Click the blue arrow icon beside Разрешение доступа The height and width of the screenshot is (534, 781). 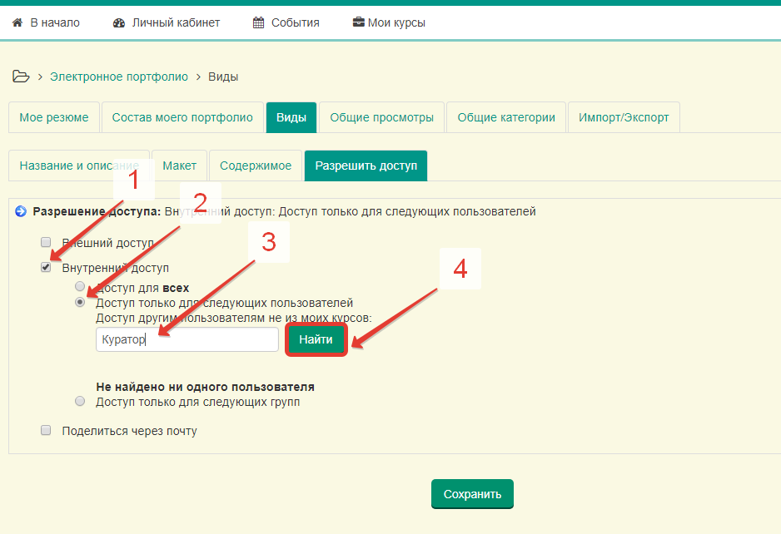tap(22, 211)
